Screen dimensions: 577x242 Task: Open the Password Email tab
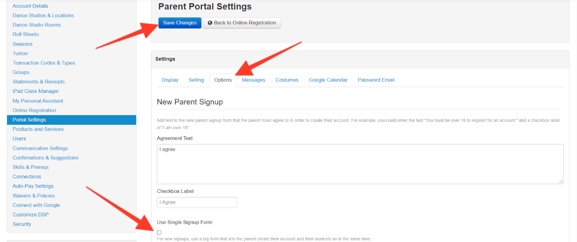pos(376,80)
